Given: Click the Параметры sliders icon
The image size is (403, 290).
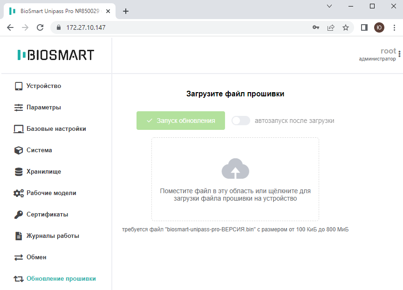Looking at the screenshot, I should (x=19, y=108).
